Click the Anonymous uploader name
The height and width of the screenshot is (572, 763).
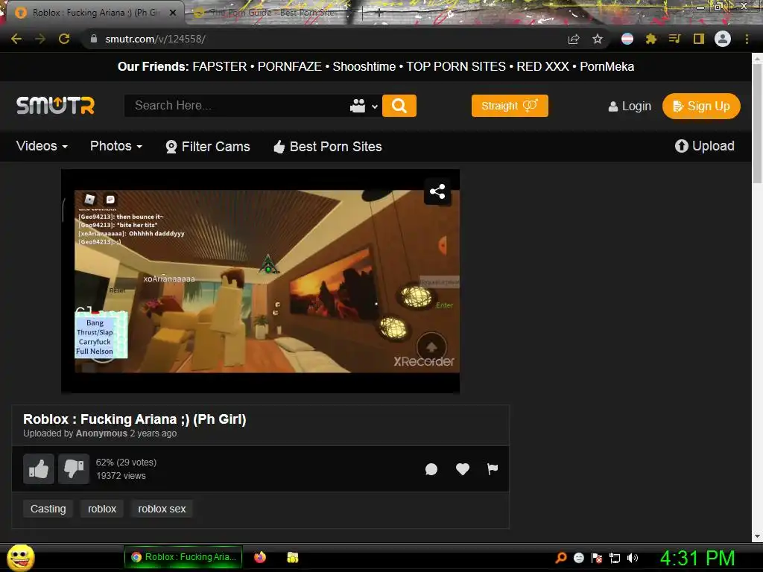point(101,433)
